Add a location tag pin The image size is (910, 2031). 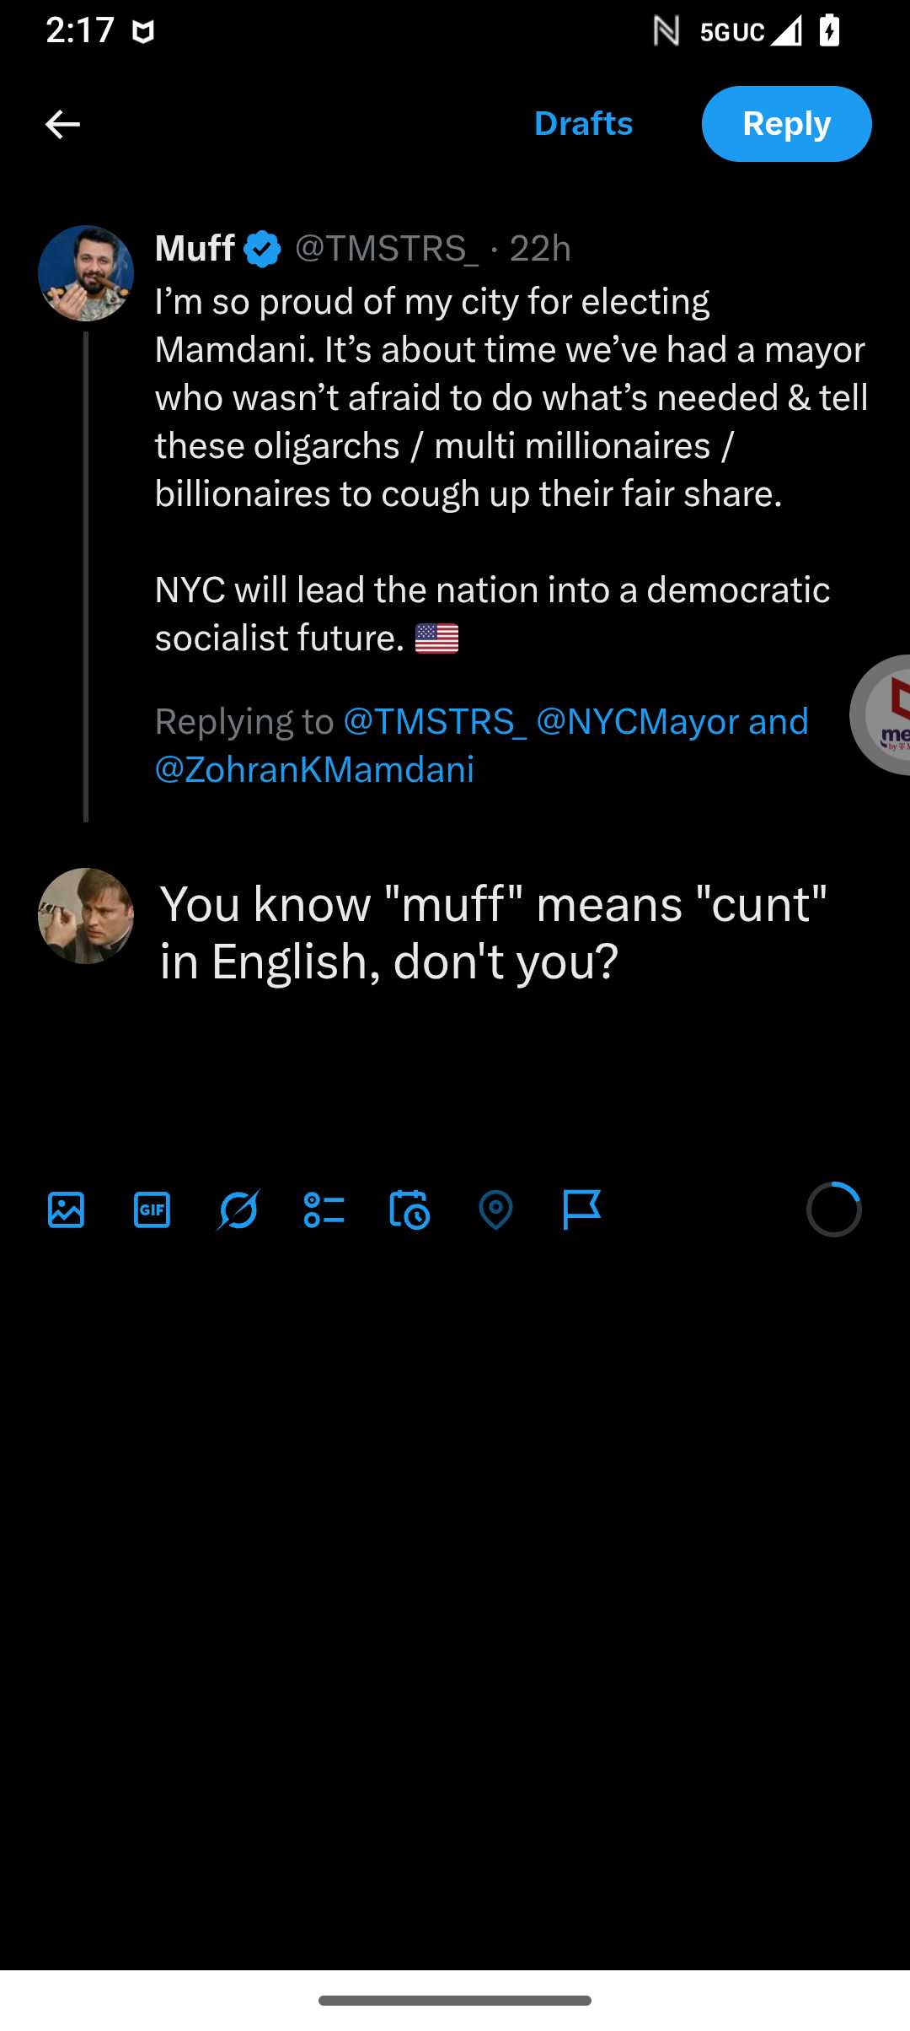(495, 1210)
